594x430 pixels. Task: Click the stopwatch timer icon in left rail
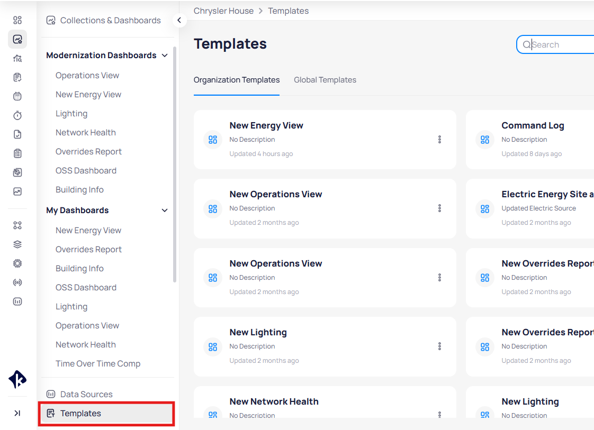(x=17, y=115)
